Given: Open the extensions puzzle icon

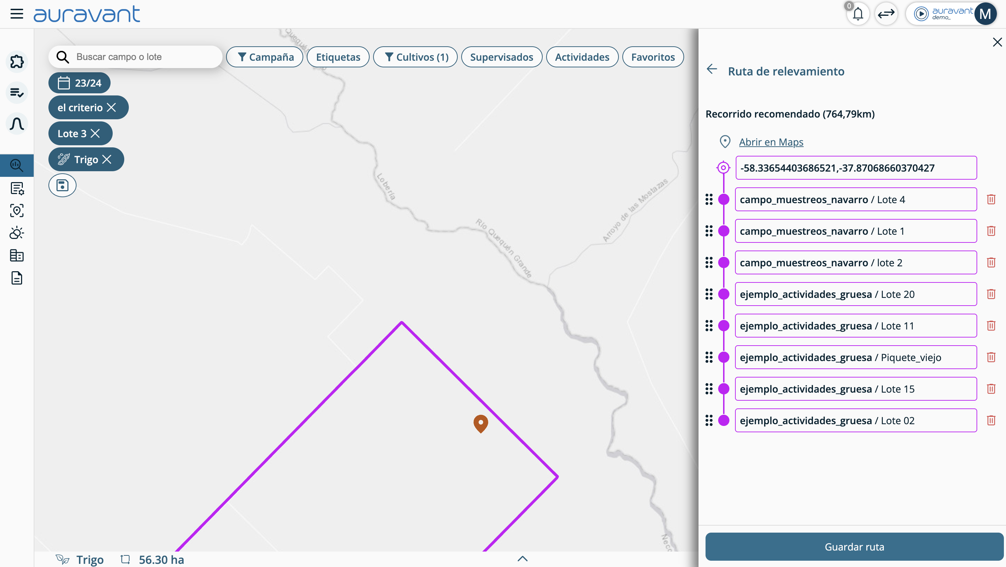Looking at the screenshot, I should point(17,62).
